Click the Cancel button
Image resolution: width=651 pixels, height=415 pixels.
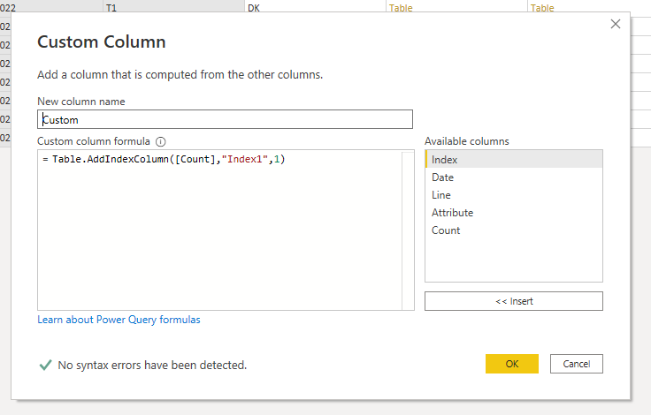click(577, 364)
